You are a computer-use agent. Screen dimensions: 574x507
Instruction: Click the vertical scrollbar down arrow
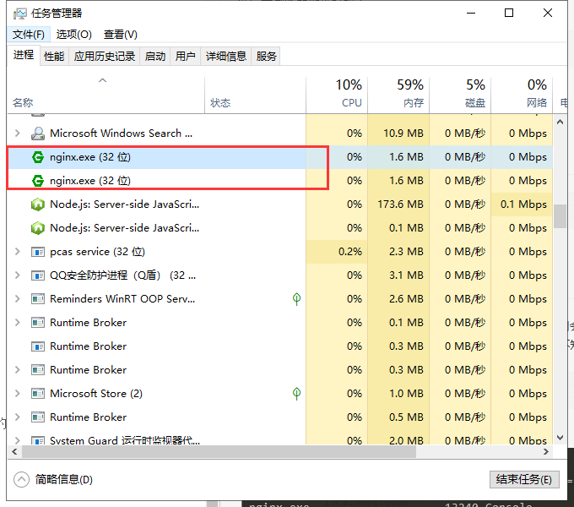click(x=560, y=438)
